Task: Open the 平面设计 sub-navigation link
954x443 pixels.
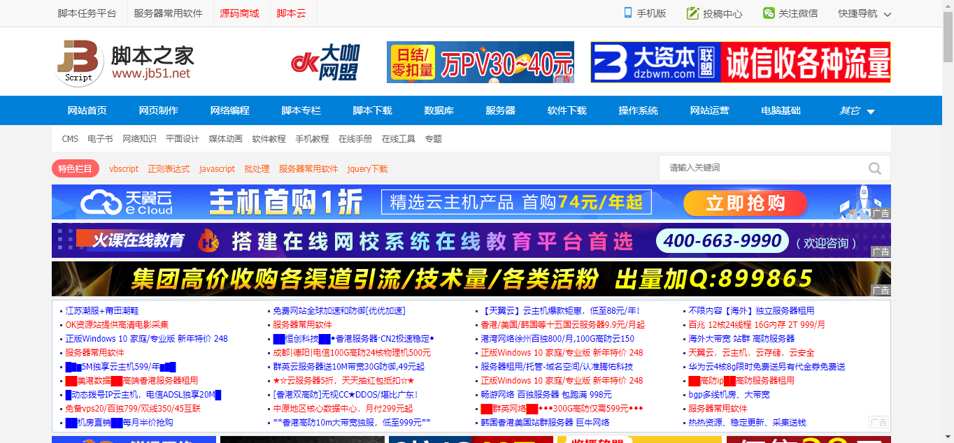Action: pos(183,139)
